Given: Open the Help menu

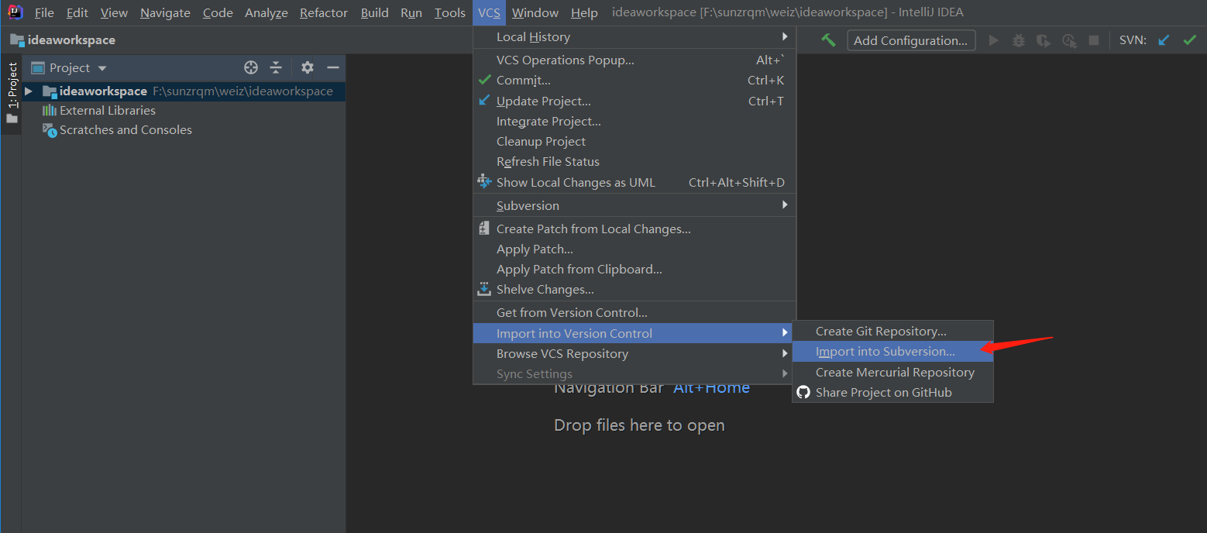Looking at the screenshot, I should [x=584, y=12].
